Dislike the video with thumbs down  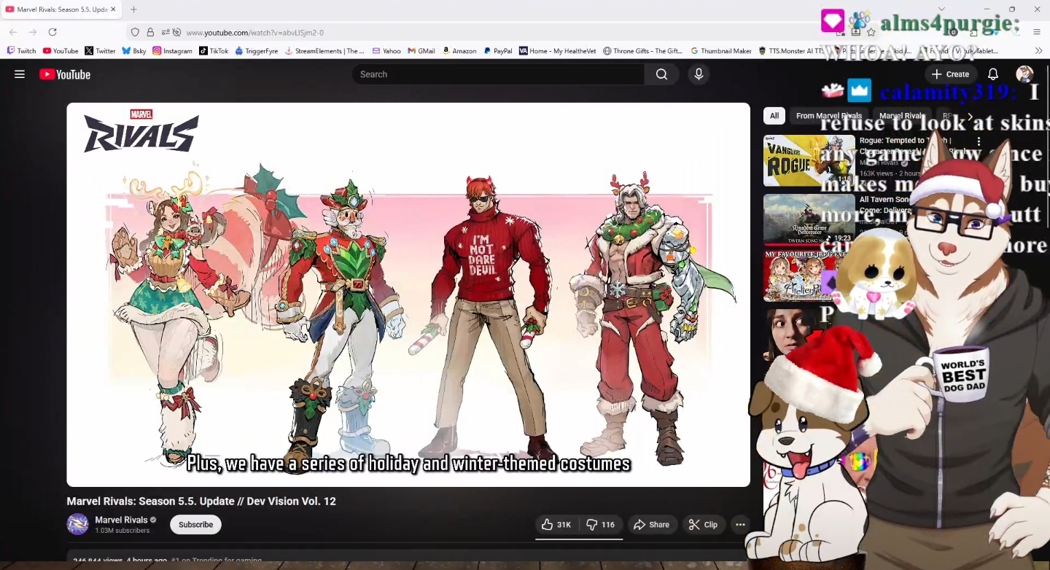tap(601, 525)
